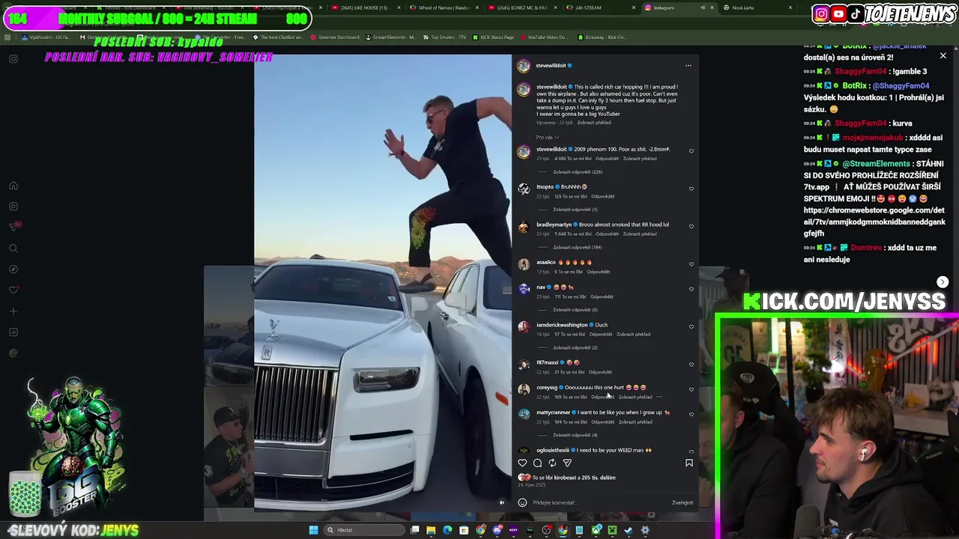The image size is (959, 539).
Task: Open bradleymartyn's profile avatar
Action: point(523,227)
